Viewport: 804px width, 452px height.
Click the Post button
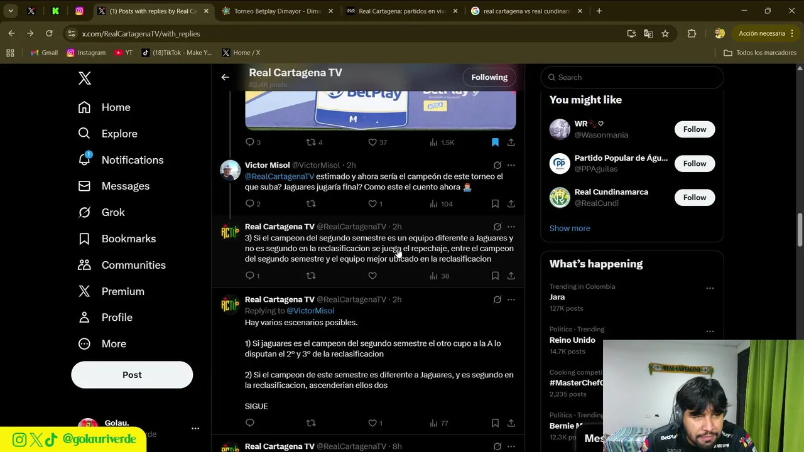point(132,375)
